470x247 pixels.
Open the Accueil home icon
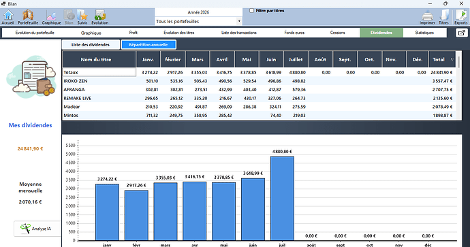(x=8, y=17)
